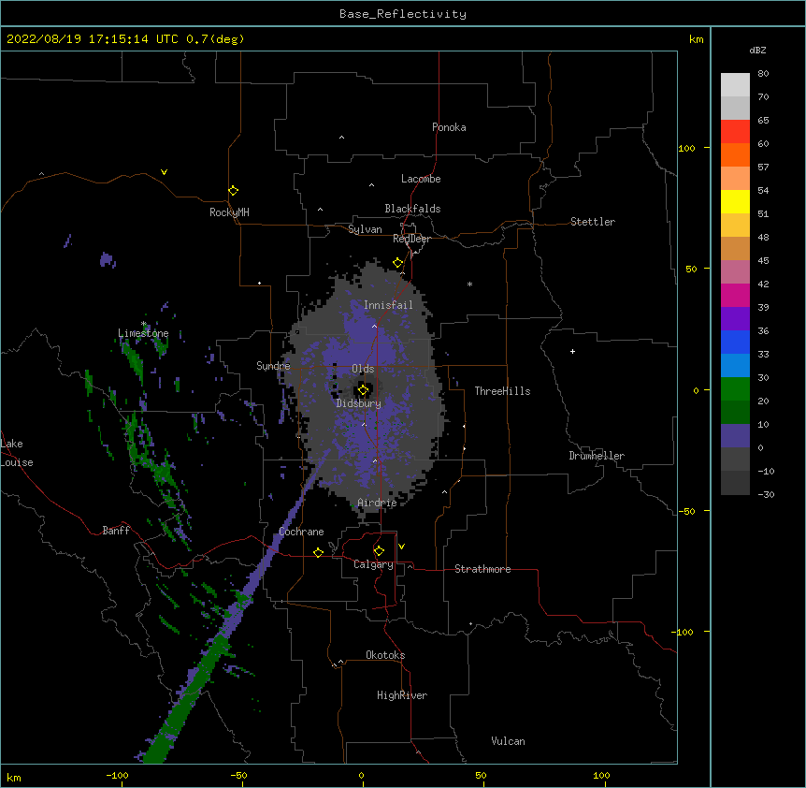
Task: Click the purple 36-39 dBZ legend swatch
Action: 735,319
